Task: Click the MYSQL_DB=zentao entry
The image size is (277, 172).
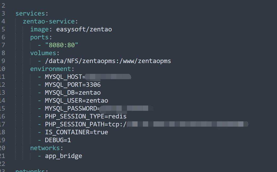Action: pos(73,93)
